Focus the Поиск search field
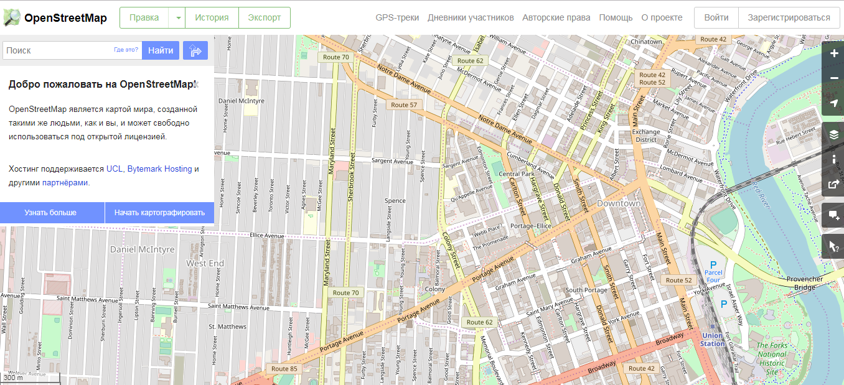 tap(72, 50)
